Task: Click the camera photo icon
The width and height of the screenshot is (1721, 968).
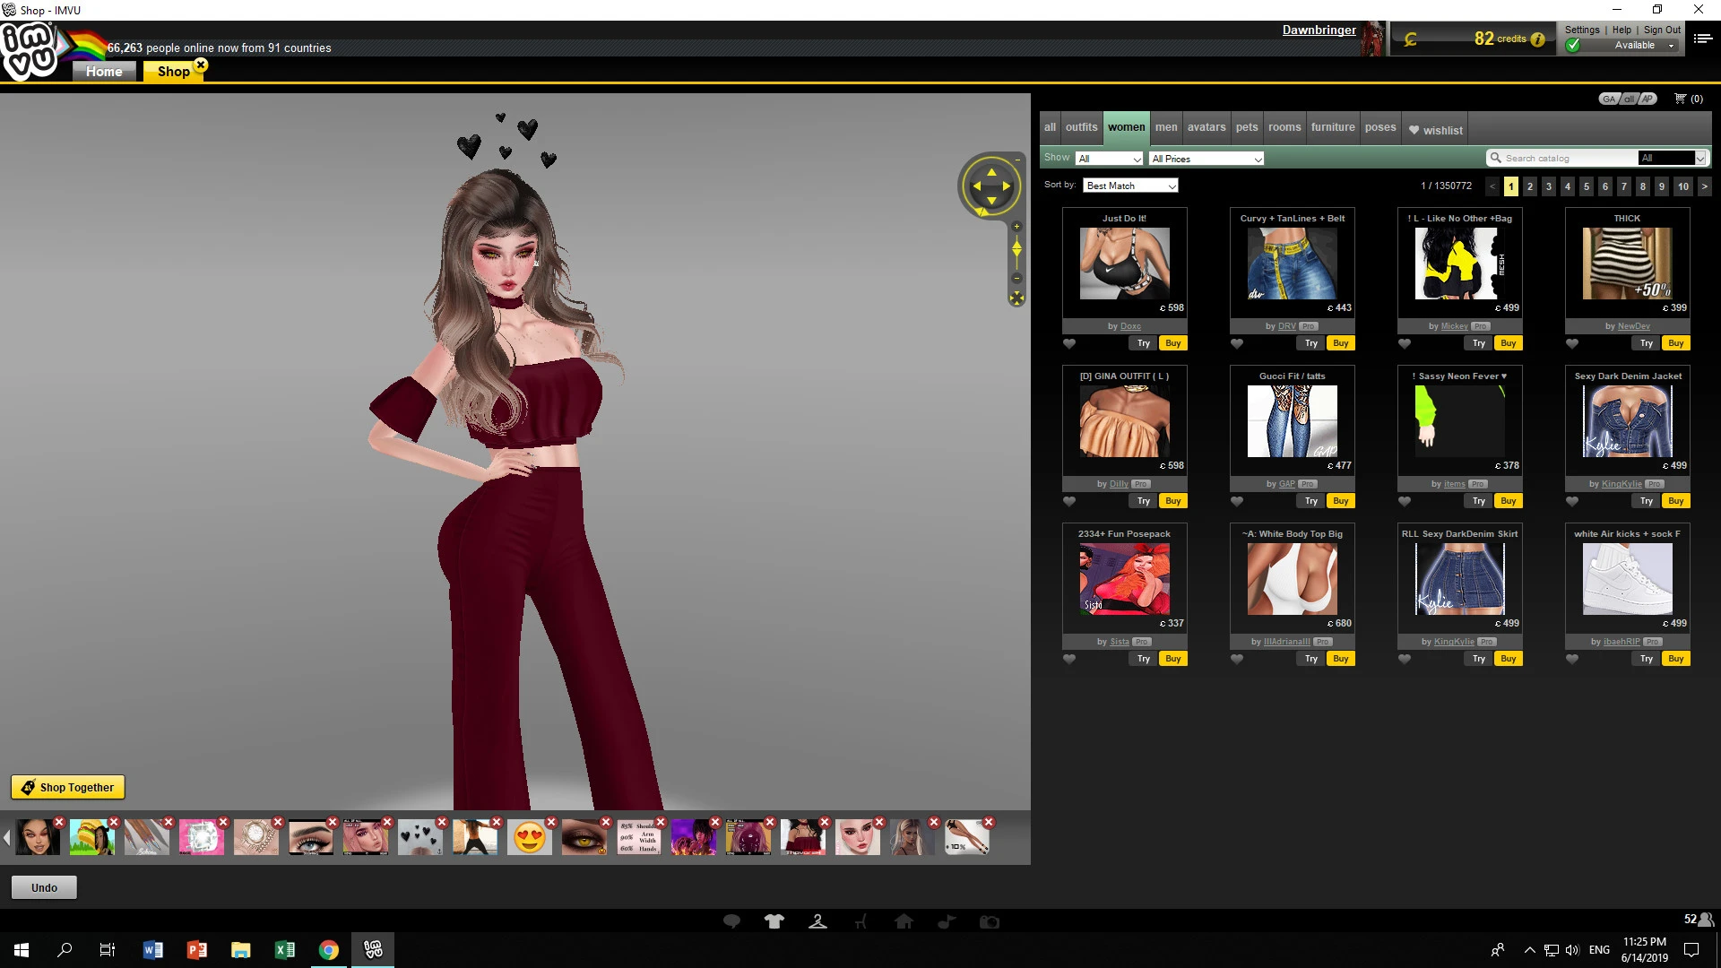Action: [990, 921]
